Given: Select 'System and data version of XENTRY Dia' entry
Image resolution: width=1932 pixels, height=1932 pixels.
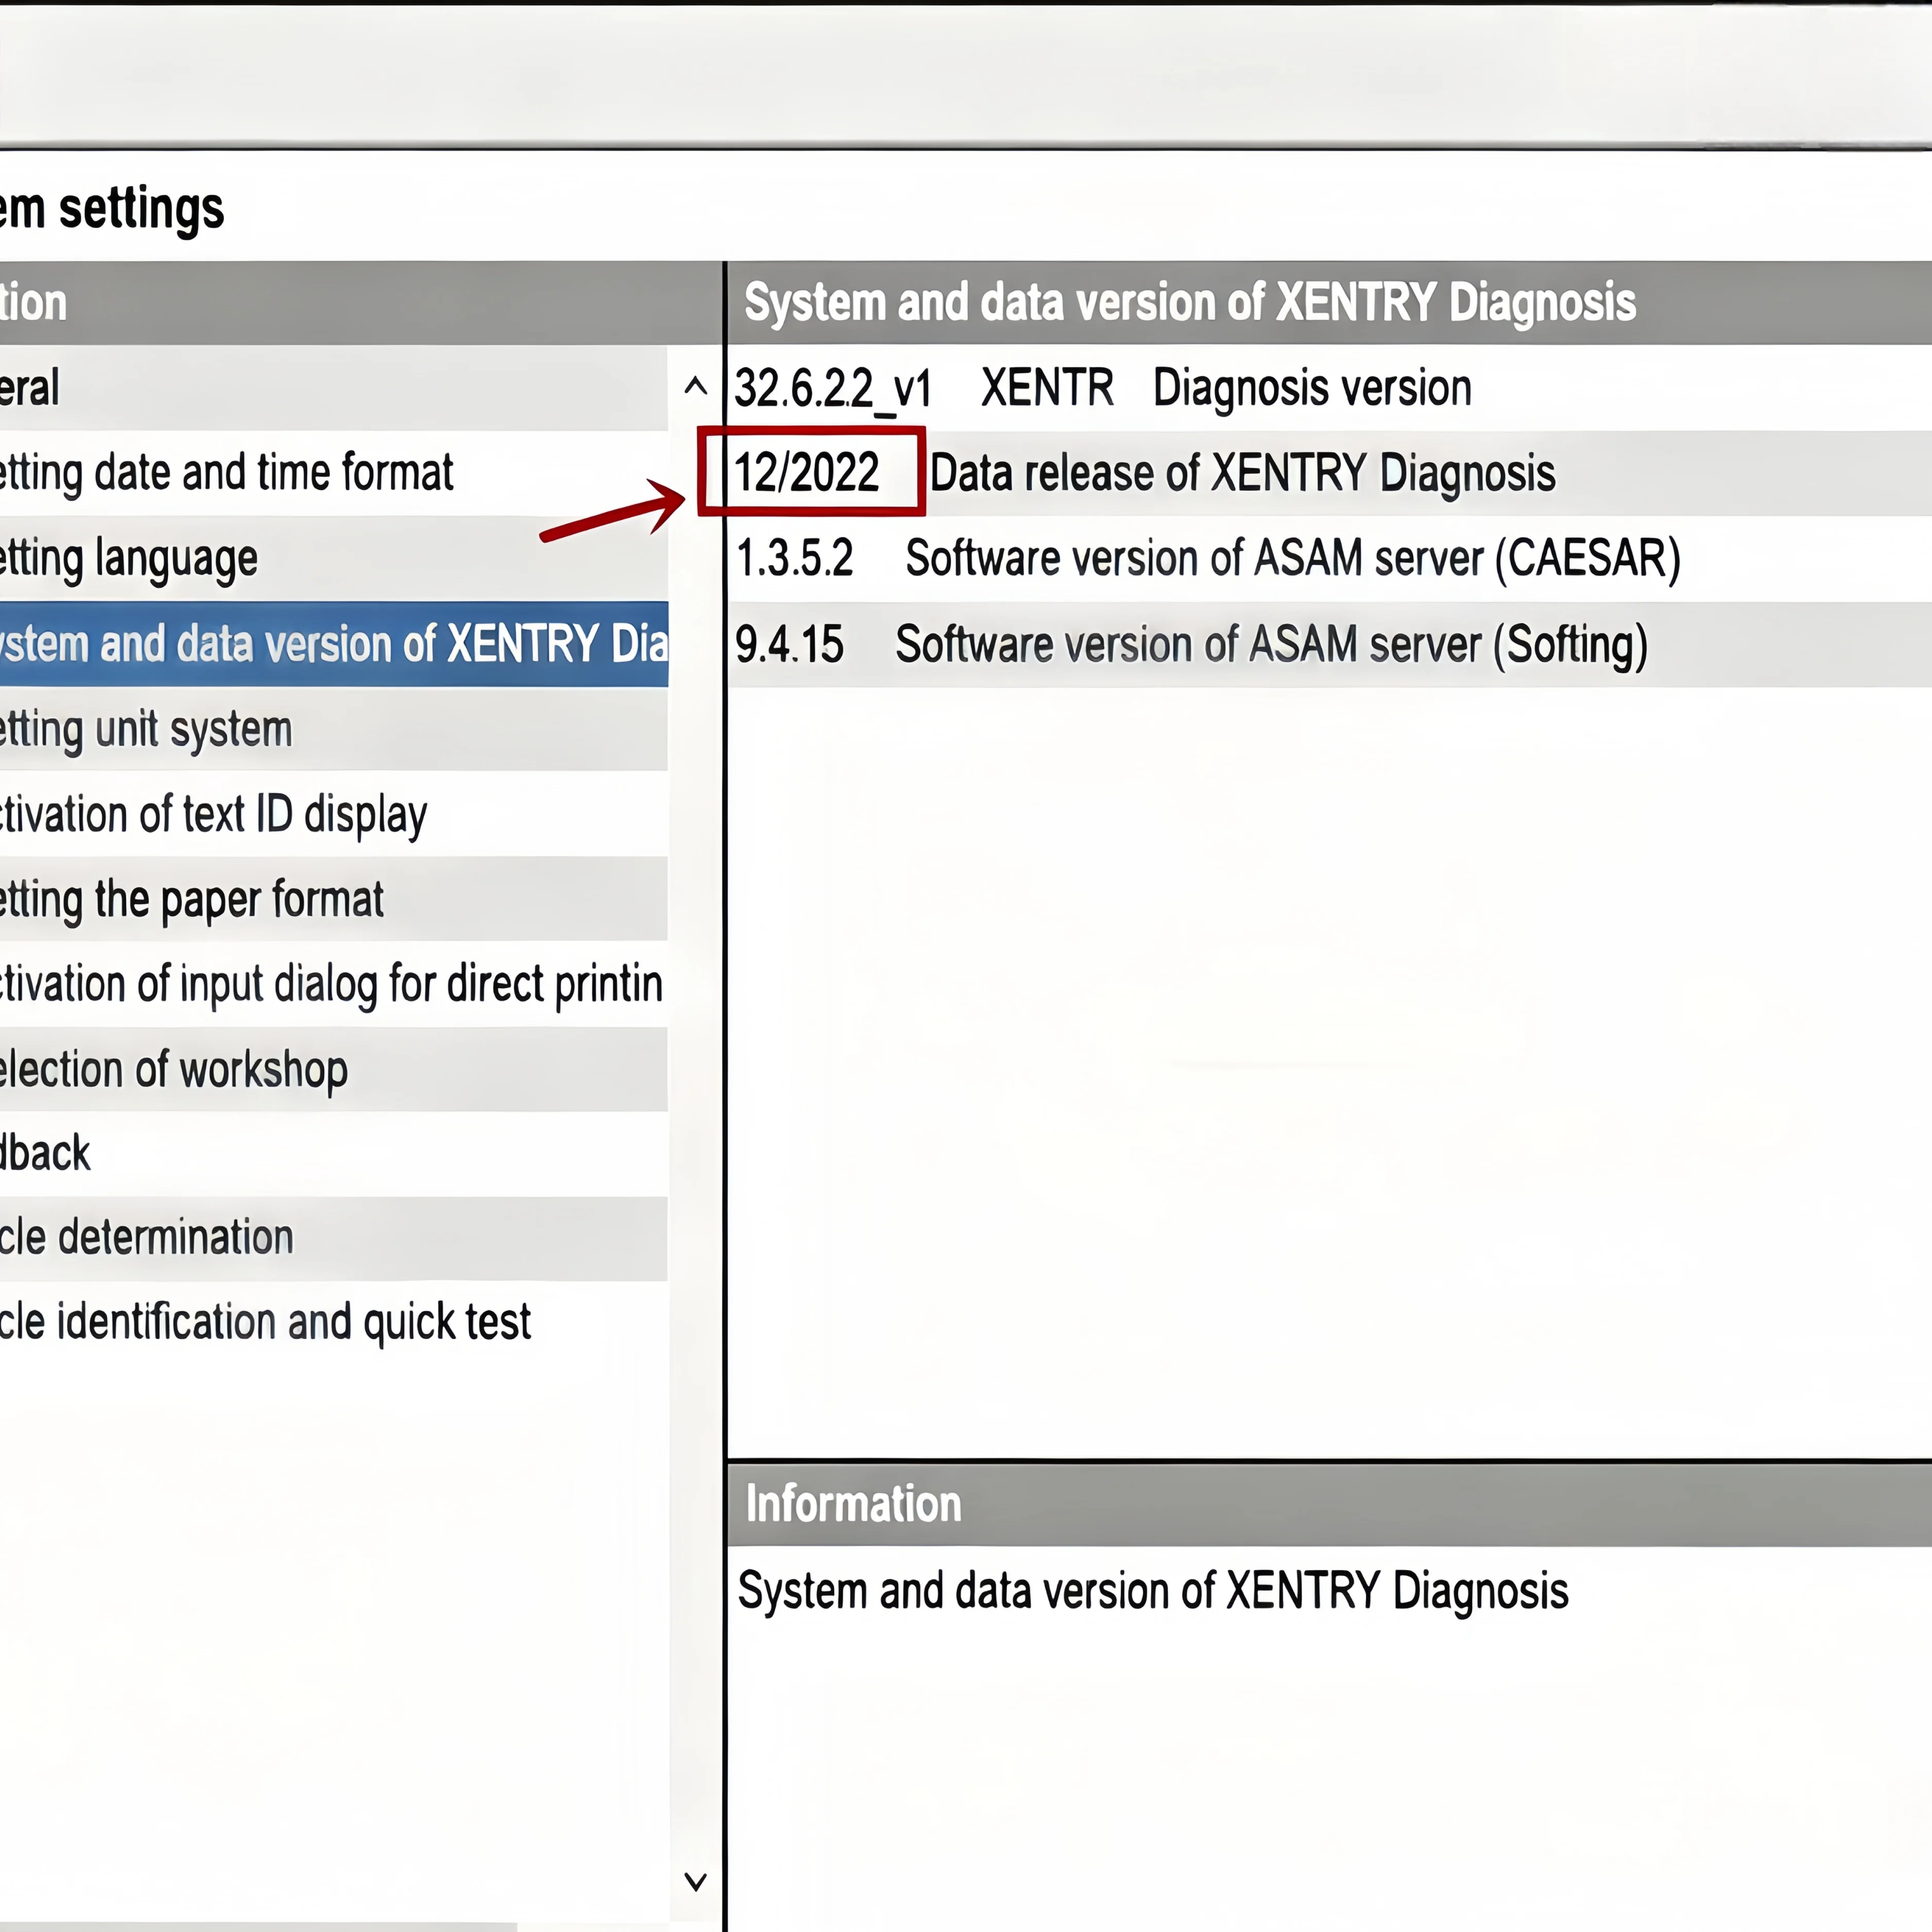Looking at the screenshot, I should click(x=333, y=644).
